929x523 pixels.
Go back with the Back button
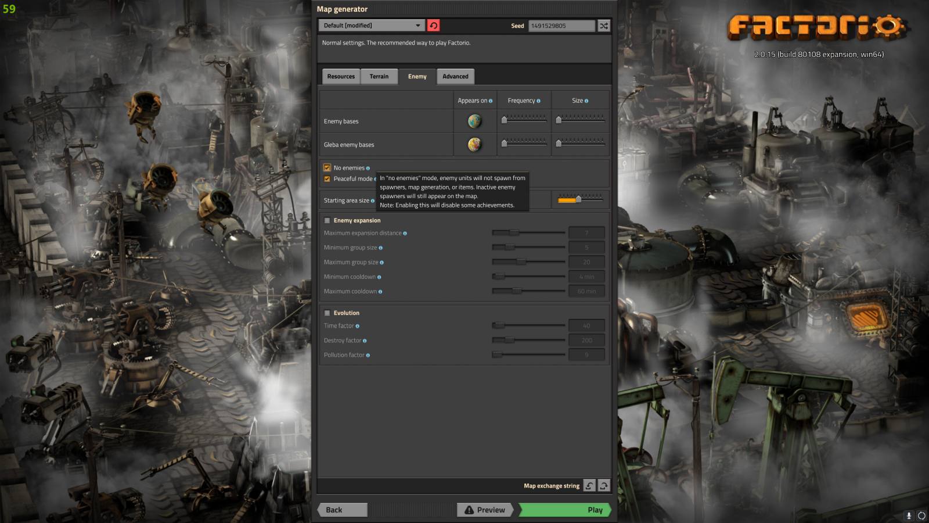tap(343, 510)
